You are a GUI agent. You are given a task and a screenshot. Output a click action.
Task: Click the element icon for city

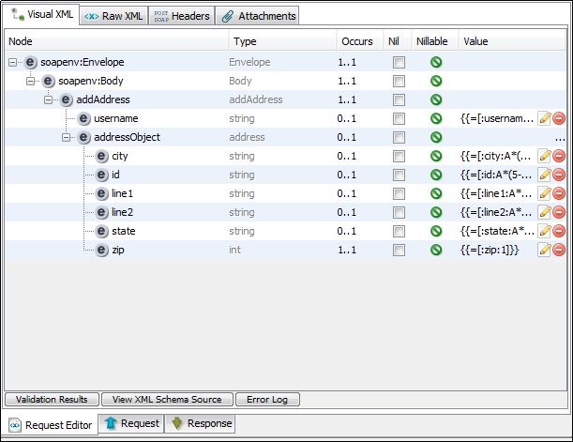102,156
